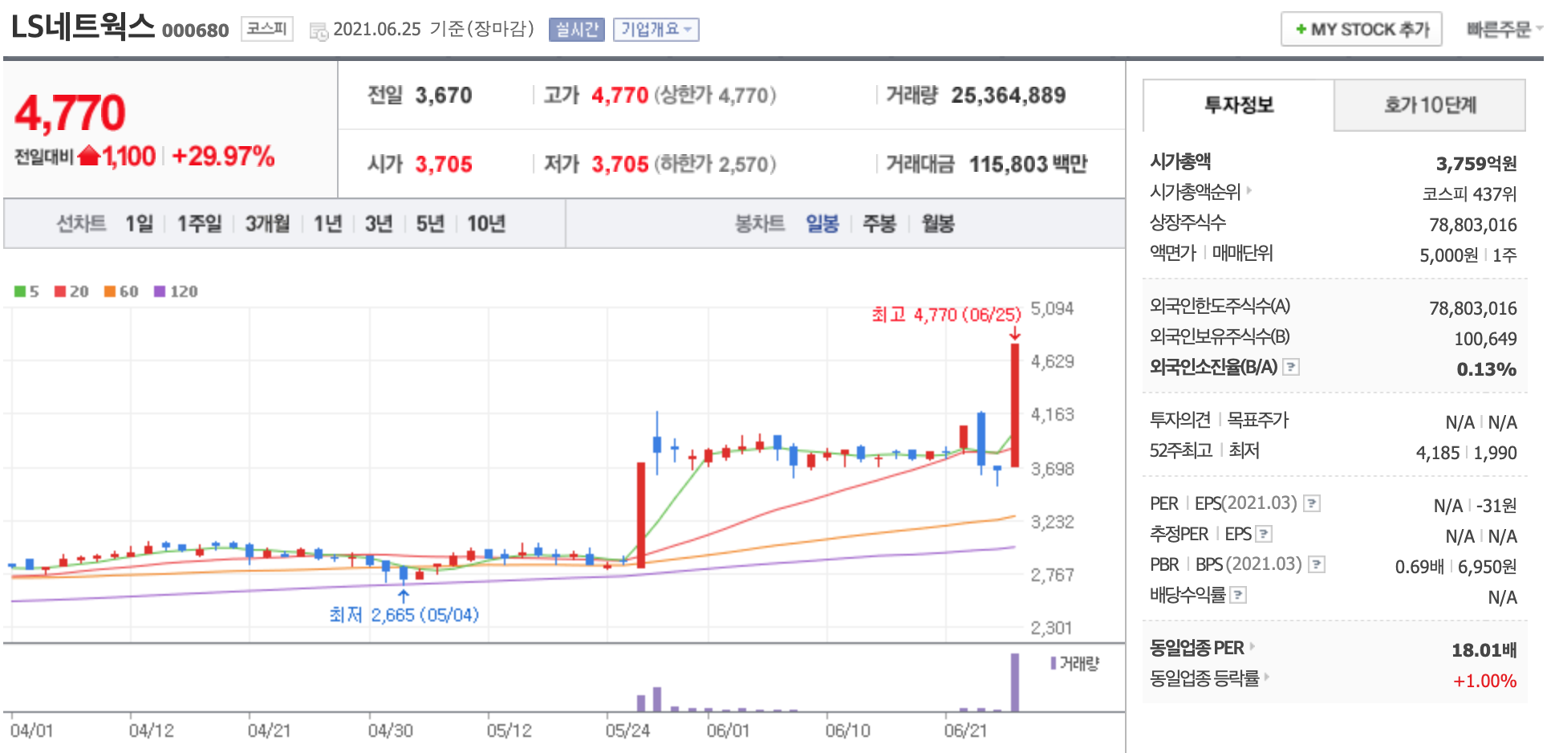This screenshot has width=1555, height=753.
Task: Open the 시가총액순위 link
Action: pyautogui.click(x=1195, y=191)
